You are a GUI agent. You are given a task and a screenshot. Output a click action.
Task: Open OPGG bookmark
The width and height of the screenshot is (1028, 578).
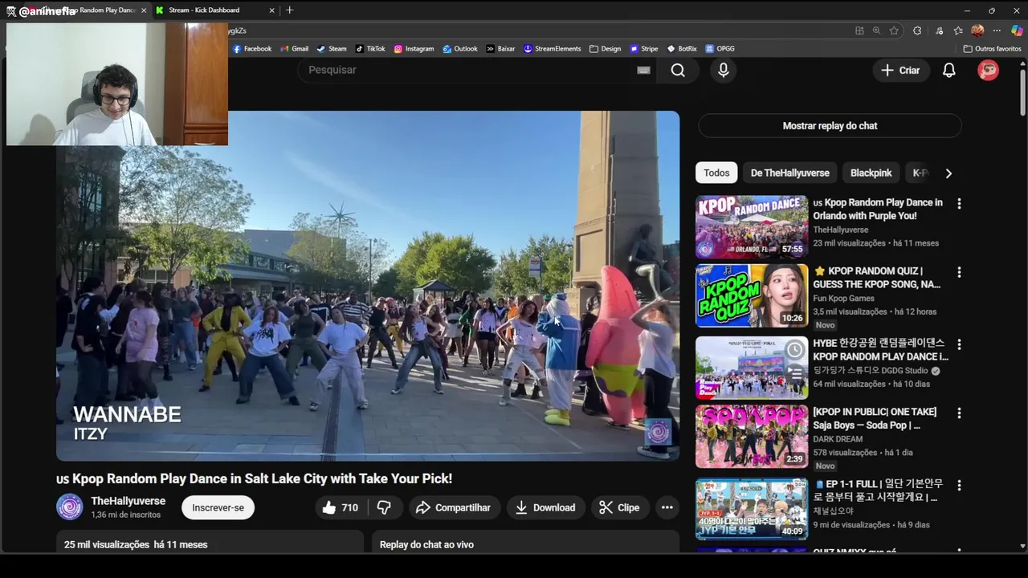coord(720,49)
